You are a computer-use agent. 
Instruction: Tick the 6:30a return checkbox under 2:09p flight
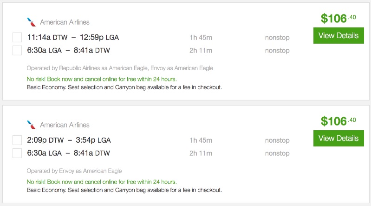(17, 153)
